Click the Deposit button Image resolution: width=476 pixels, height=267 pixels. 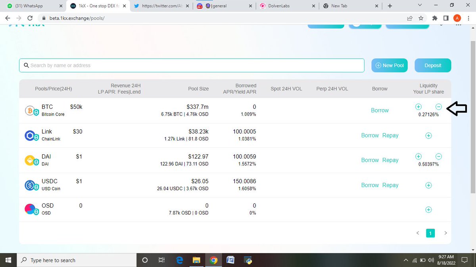pos(433,65)
